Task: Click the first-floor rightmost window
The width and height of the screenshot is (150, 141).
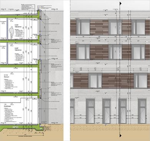Action: 141,81
